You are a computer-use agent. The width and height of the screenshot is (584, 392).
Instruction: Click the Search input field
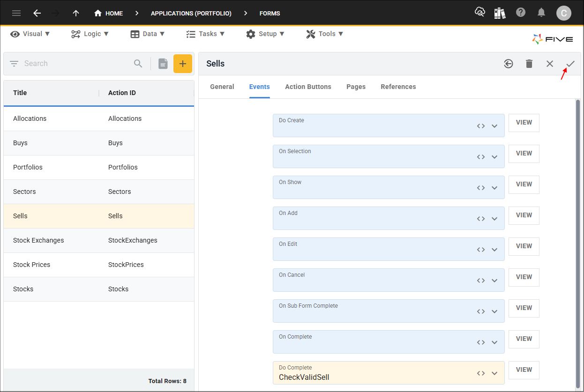click(75, 64)
